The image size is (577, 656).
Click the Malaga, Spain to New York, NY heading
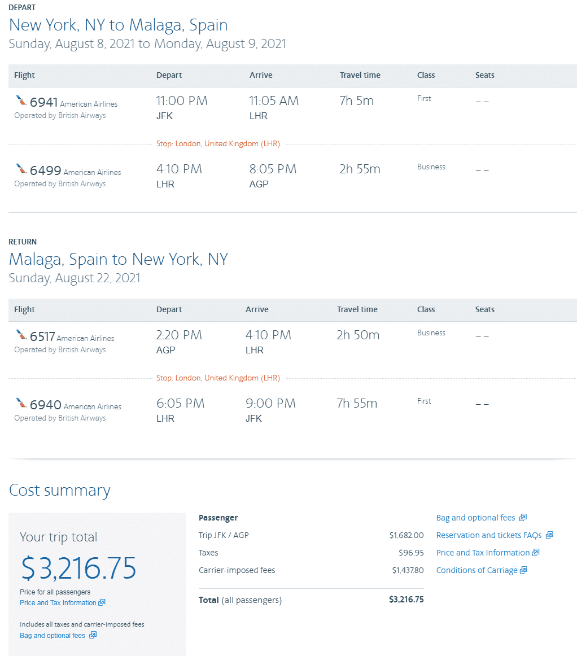click(x=118, y=258)
